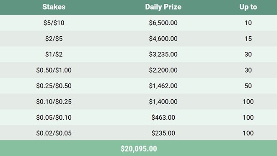
Task: Click the $20,095.00 total in footer
Action: 139,148
